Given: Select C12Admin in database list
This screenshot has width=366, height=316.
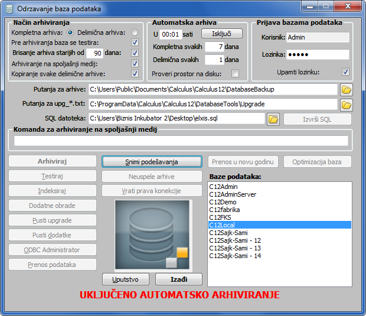Looking at the screenshot, I should pyautogui.click(x=280, y=187).
